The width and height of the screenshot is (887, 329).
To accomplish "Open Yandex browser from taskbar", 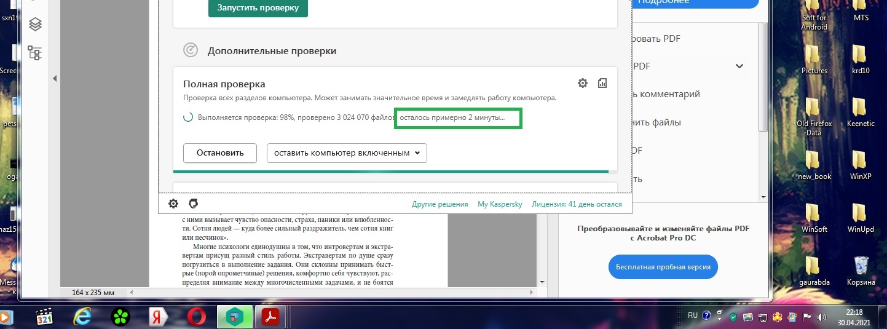I will (159, 317).
